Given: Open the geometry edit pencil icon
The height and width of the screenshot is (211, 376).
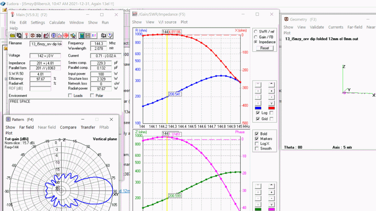Looking at the screenshot, I should [x=46, y=36].
